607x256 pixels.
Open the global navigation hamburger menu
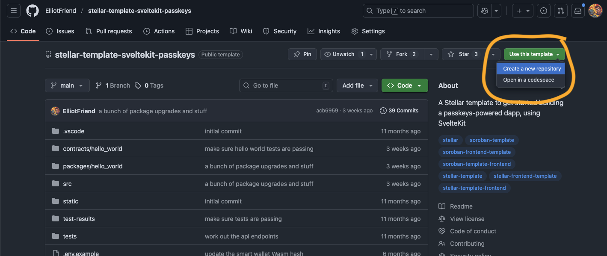point(13,11)
